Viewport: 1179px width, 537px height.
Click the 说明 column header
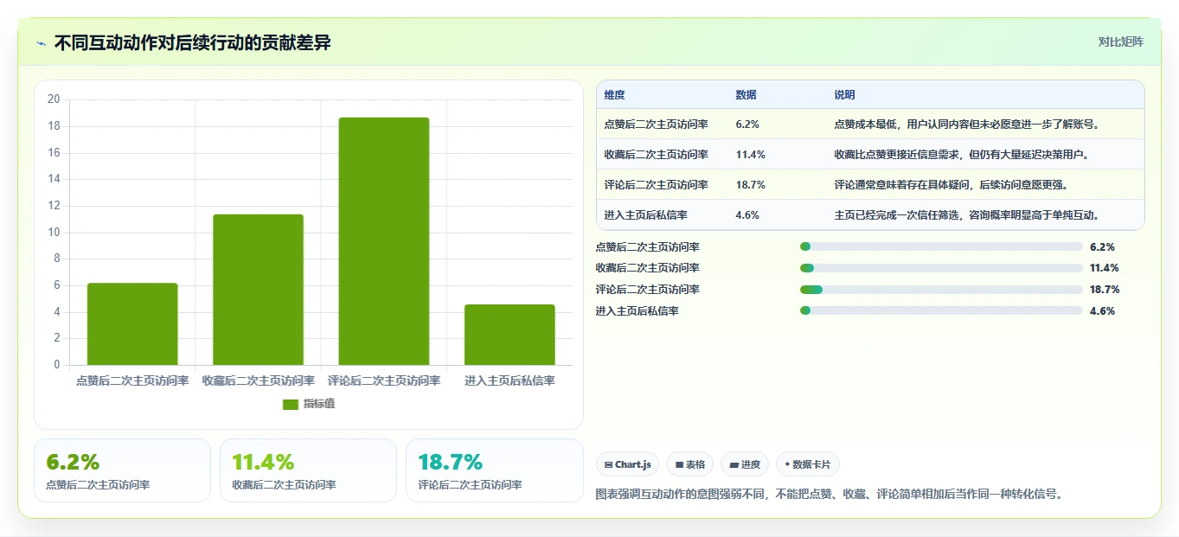coord(844,95)
